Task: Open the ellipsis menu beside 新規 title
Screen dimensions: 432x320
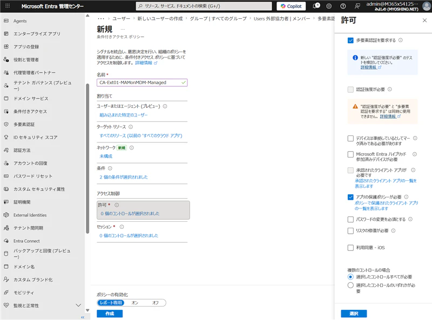Action: coord(123,30)
